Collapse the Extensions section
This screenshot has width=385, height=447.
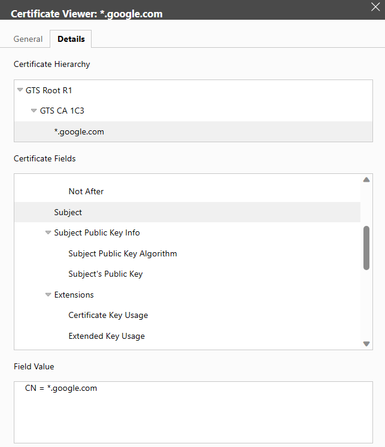click(48, 295)
